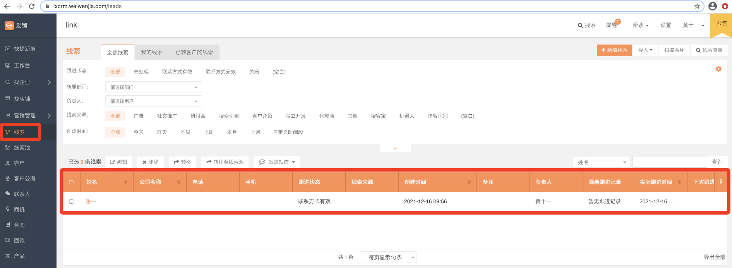Viewport: 732px width, 268px height.
Task: Open 设置 in the top bar
Action: point(666,25)
